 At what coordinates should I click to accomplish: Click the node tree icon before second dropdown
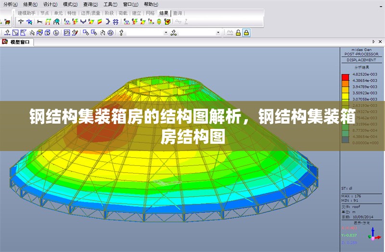click(x=173, y=33)
